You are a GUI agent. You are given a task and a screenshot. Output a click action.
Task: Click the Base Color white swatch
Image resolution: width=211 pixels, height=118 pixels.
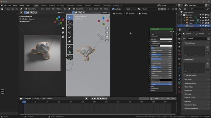[166, 39]
